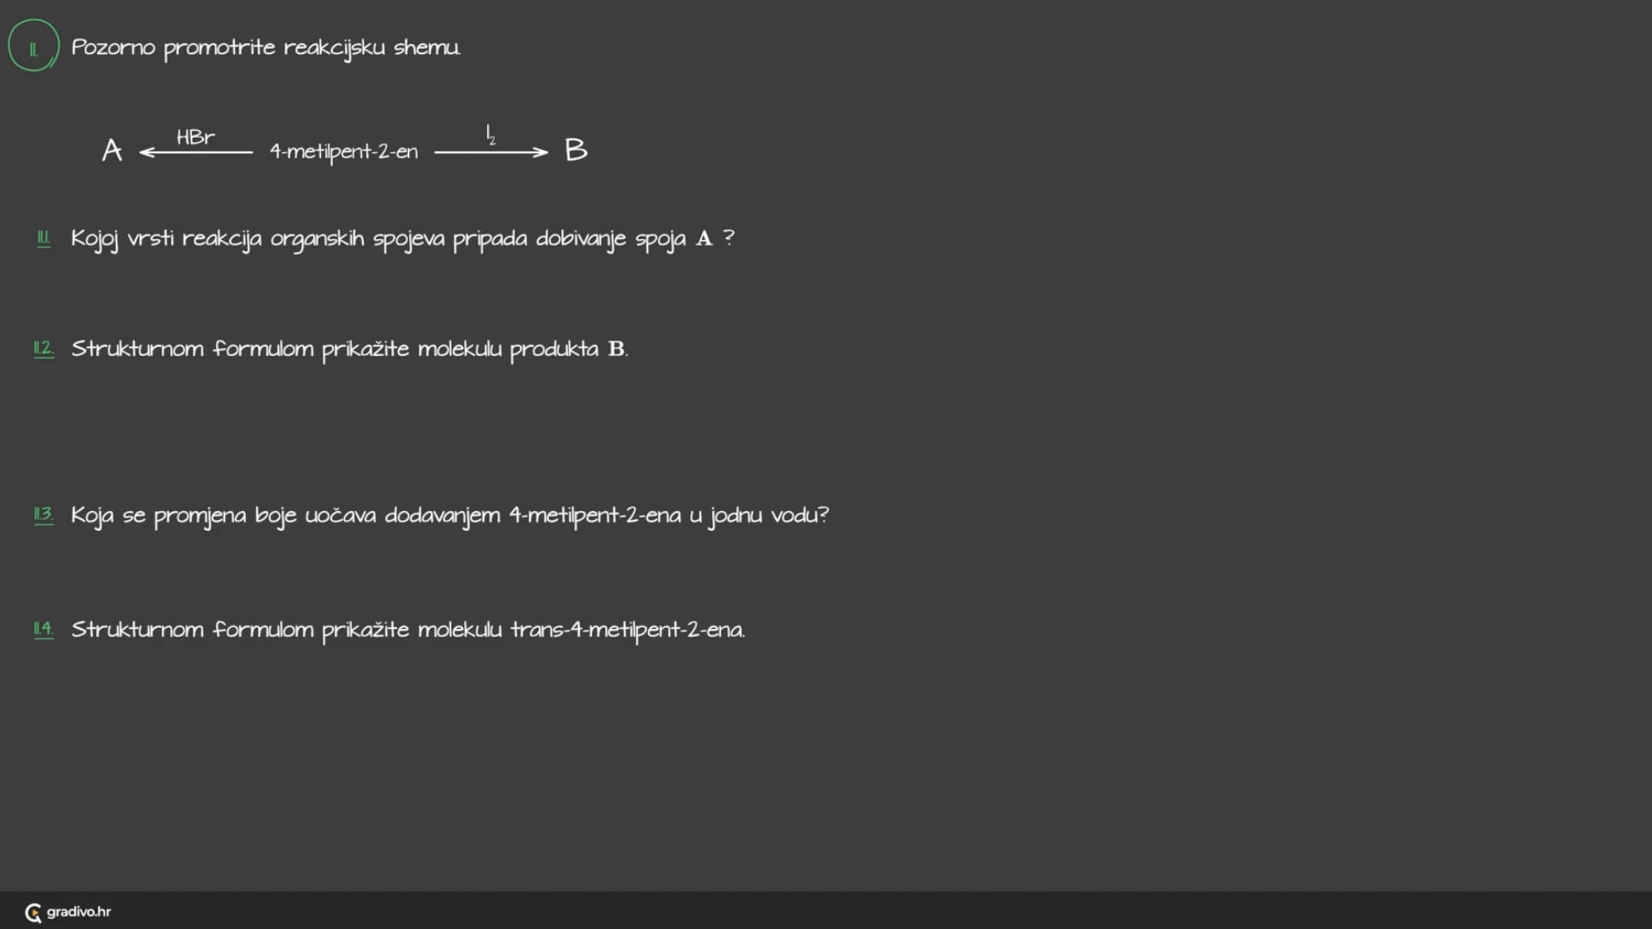
Task: Select the green 11.3 question number
Action: click(x=44, y=514)
